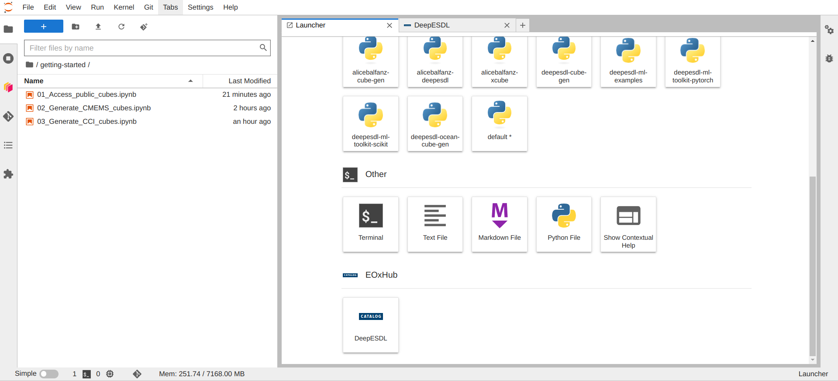This screenshot has height=381, width=838.
Task: Click the New Folder icon
Action: pyautogui.click(x=76, y=27)
